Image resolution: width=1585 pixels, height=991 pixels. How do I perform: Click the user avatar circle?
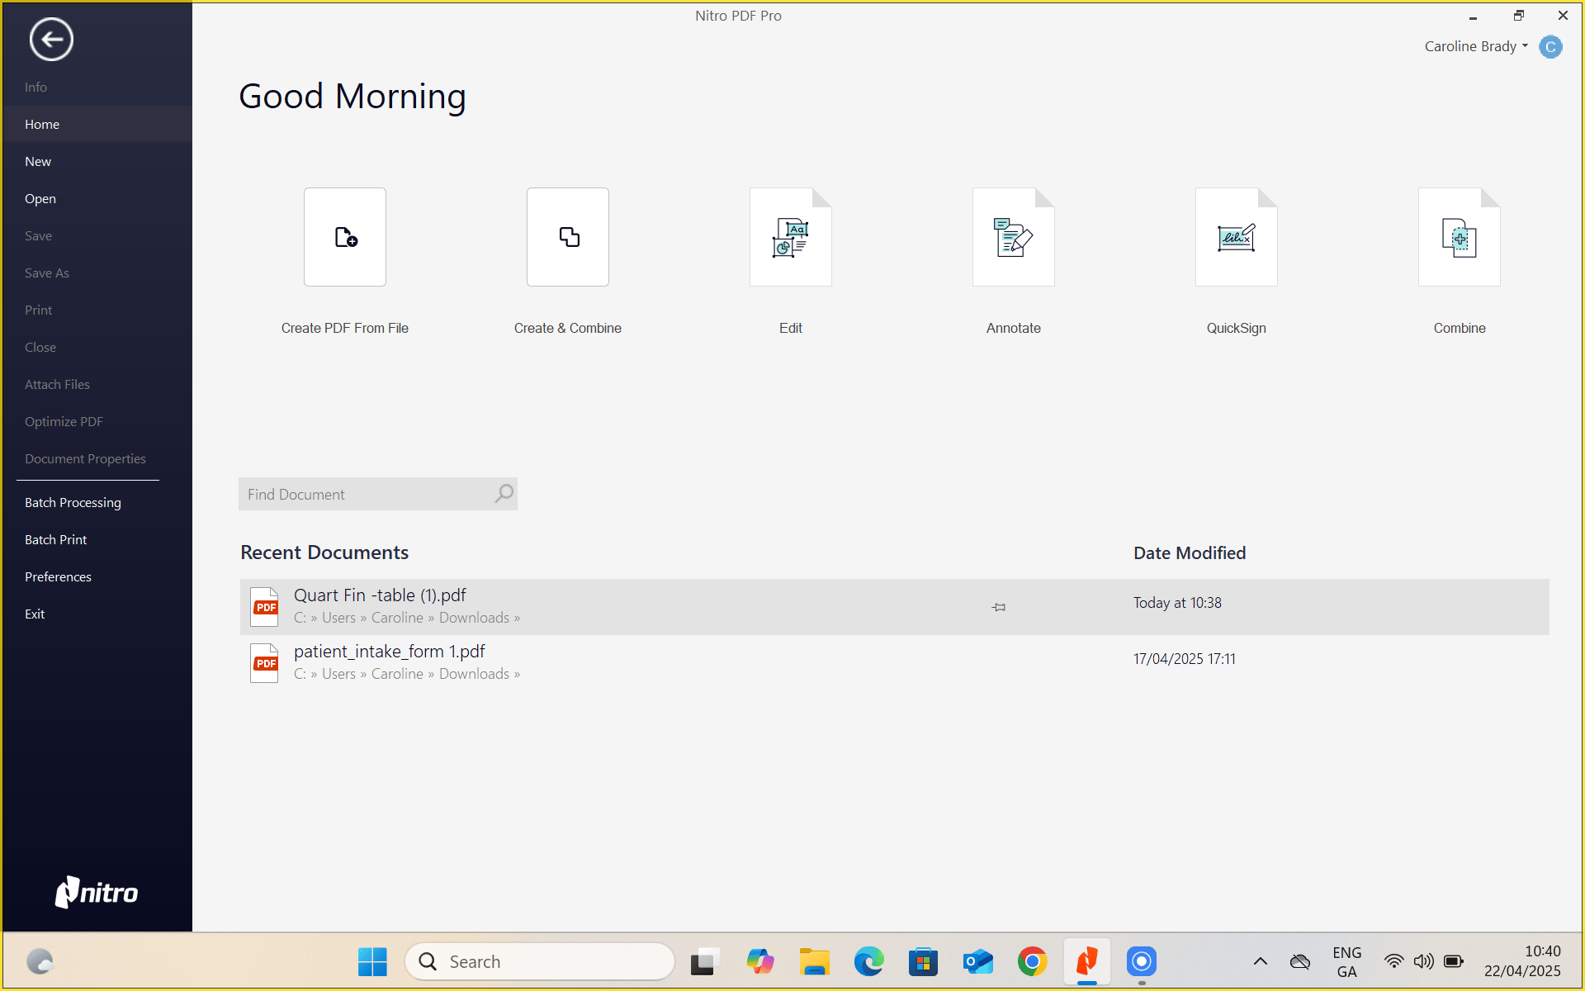(x=1550, y=47)
